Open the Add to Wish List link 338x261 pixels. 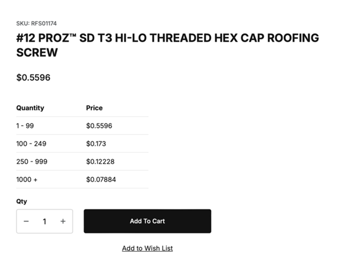pyautogui.click(x=147, y=249)
